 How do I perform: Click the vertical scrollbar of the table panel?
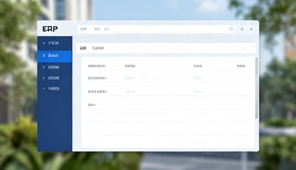click(257, 88)
